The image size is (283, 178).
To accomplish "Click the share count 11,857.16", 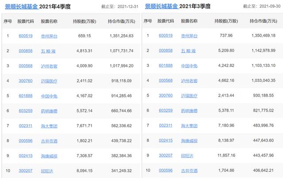I will pos(226,155).
